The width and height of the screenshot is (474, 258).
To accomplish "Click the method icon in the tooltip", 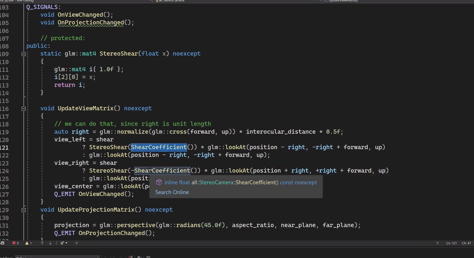I will coord(159,182).
